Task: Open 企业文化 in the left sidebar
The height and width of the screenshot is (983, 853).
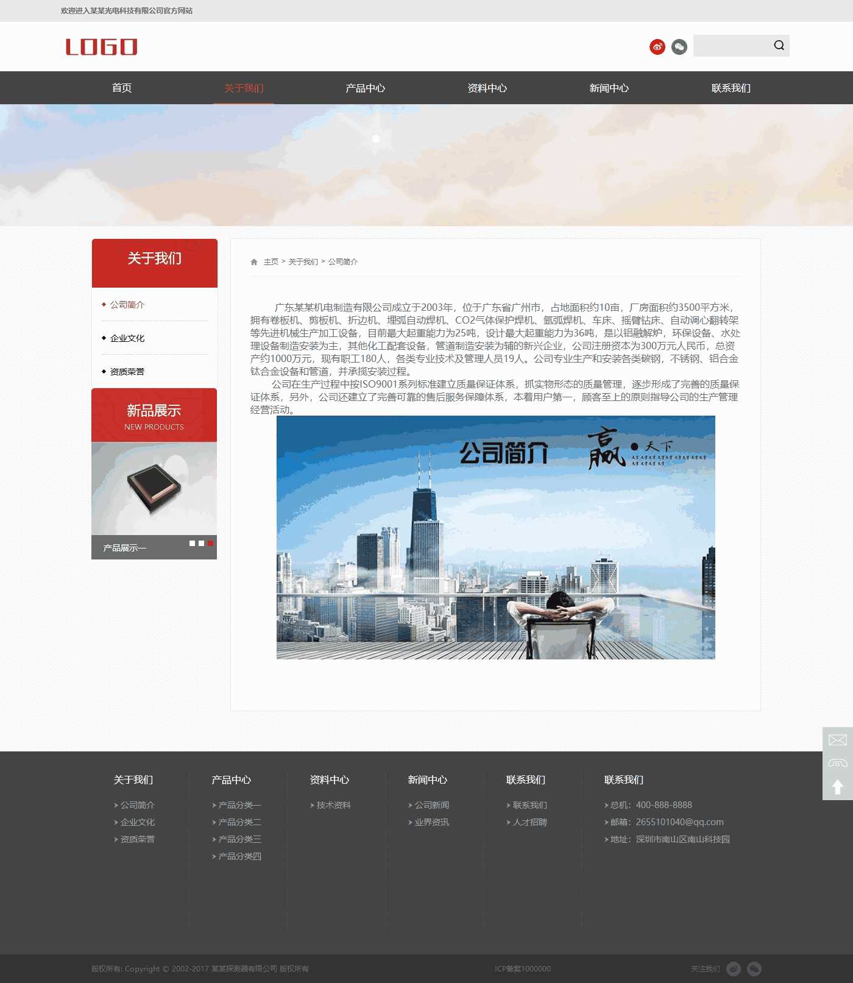Action: click(x=127, y=338)
